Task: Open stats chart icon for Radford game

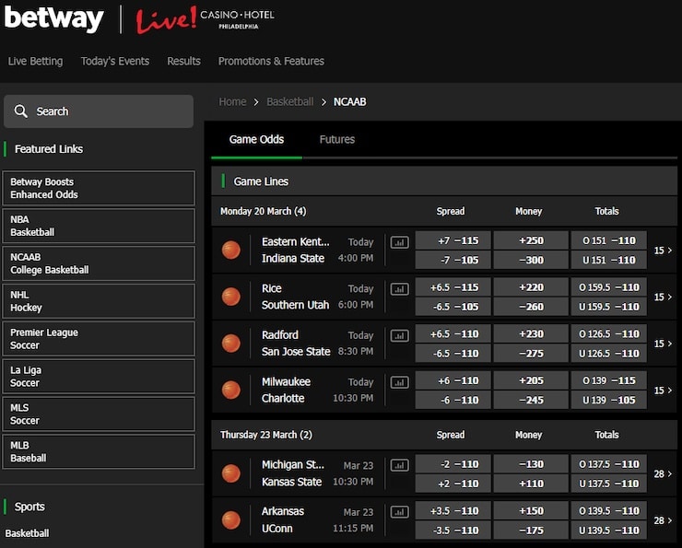Action: 399,335
